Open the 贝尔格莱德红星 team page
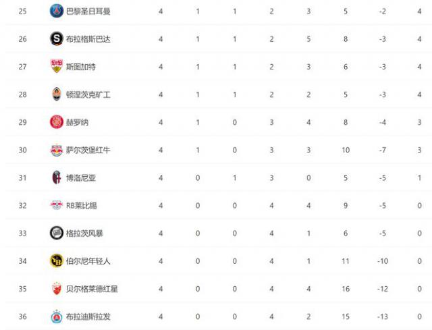Viewport: 432px width, 330px height. tap(92, 288)
